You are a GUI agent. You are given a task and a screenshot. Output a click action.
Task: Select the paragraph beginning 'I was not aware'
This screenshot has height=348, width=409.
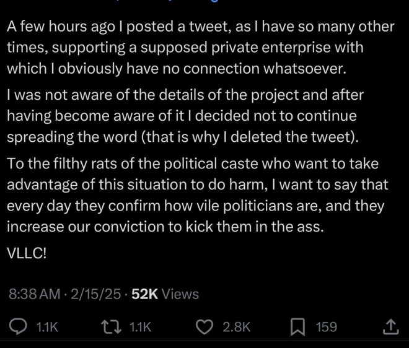point(185,116)
